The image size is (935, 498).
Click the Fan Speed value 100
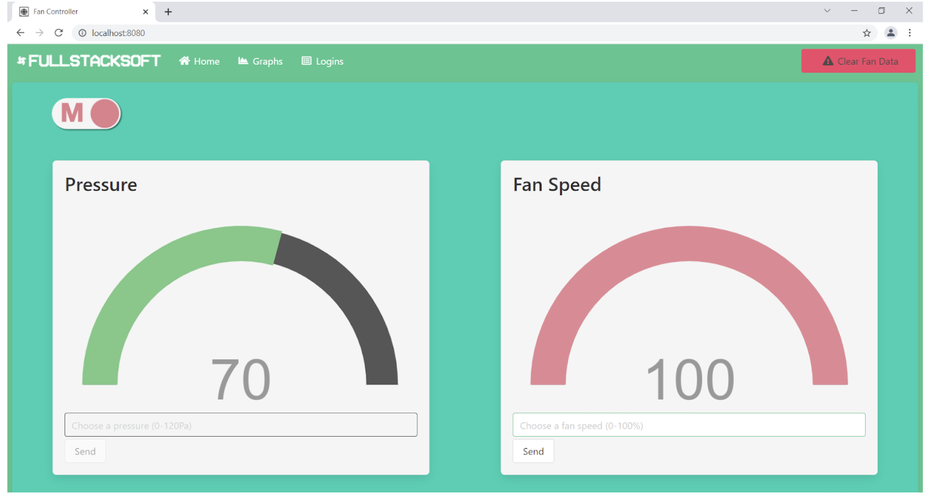[690, 381]
